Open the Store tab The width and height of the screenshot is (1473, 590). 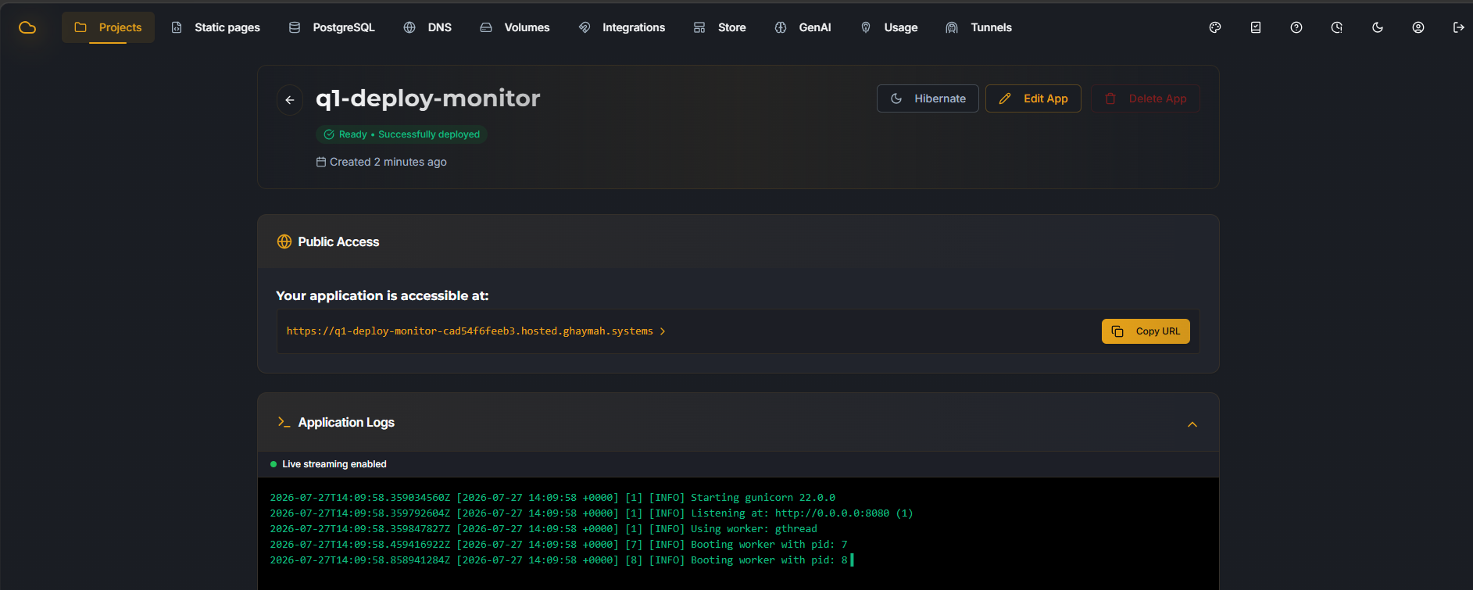coord(720,27)
